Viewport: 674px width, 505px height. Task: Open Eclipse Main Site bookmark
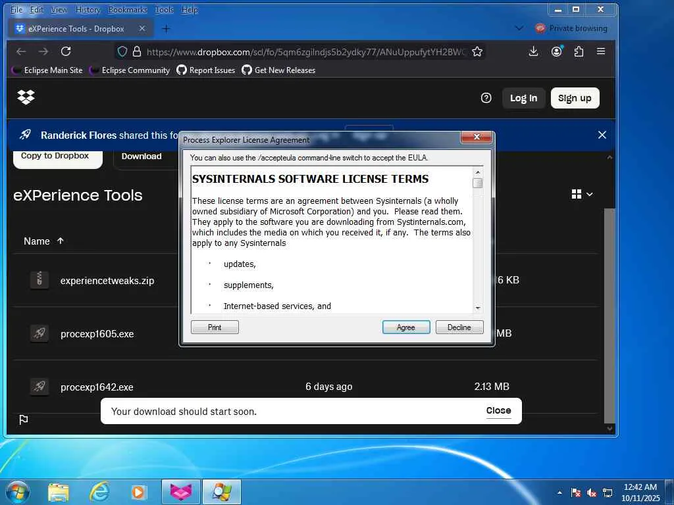coord(47,70)
